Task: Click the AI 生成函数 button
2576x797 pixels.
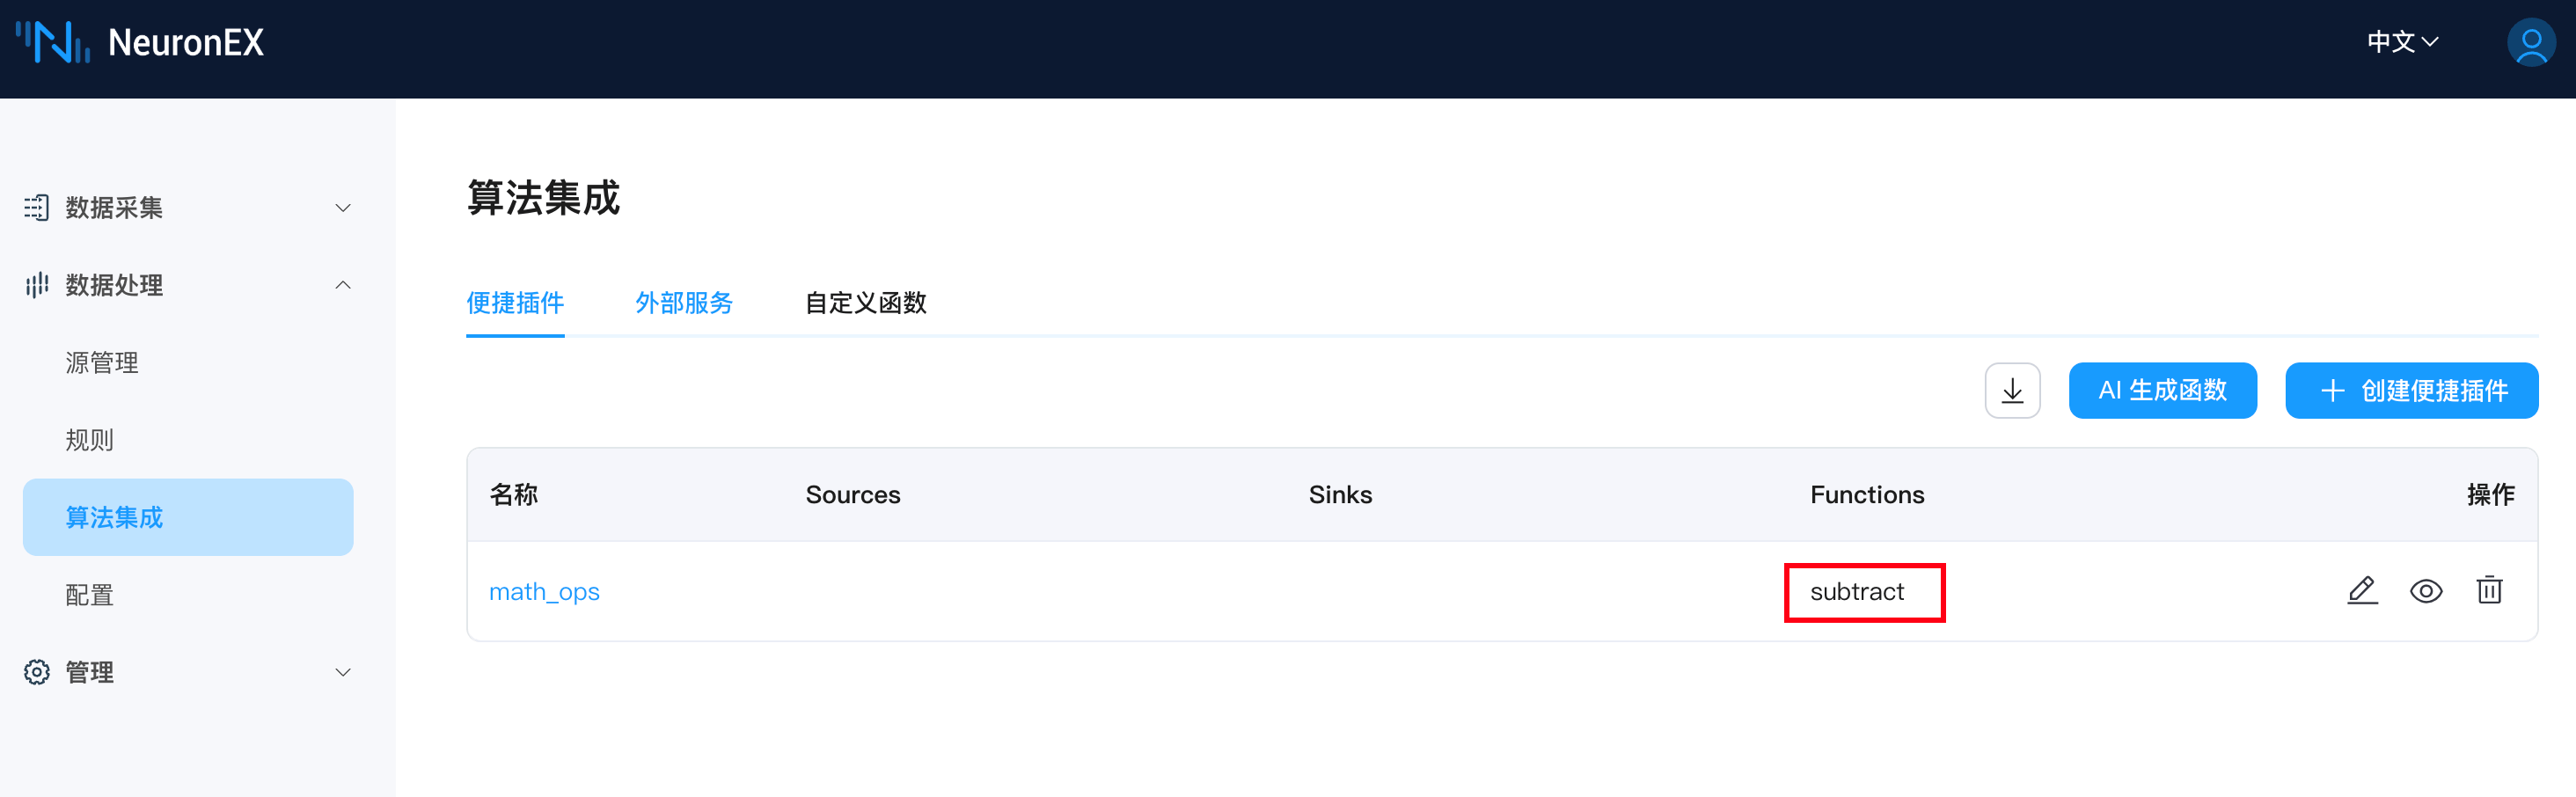Action: pyautogui.click(x=2162, y=390)
